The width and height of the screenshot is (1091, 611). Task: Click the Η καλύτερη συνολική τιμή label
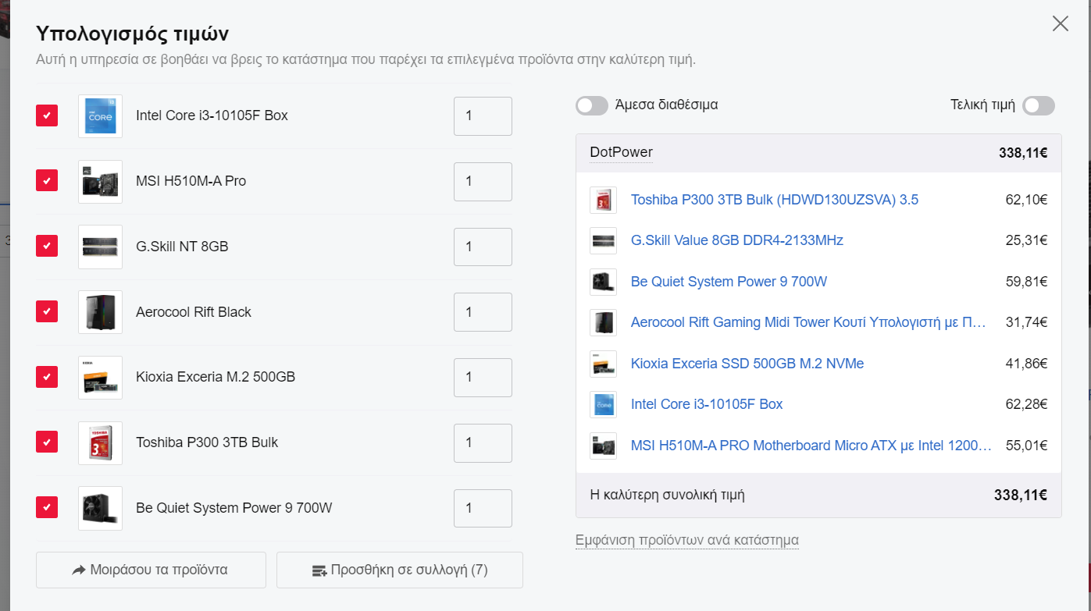[x=667, y=495]
